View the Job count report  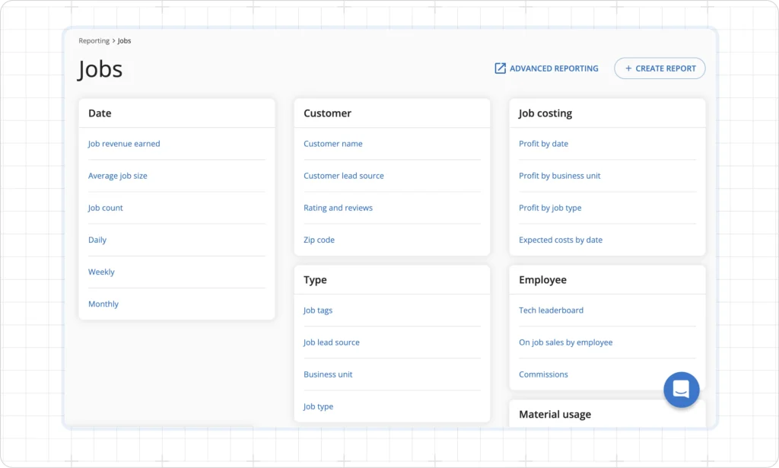coord(106,208)
